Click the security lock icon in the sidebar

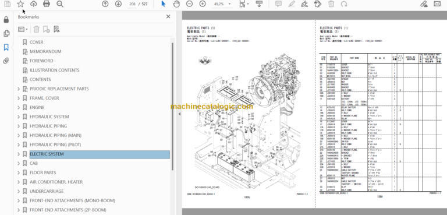tap(6, 20)
